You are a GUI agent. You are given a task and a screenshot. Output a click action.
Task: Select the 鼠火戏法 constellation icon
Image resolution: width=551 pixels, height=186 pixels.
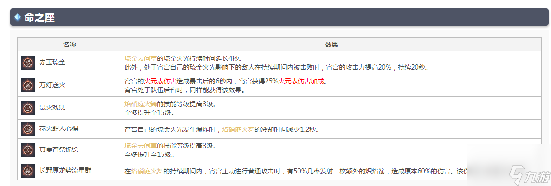pos(28,108)
